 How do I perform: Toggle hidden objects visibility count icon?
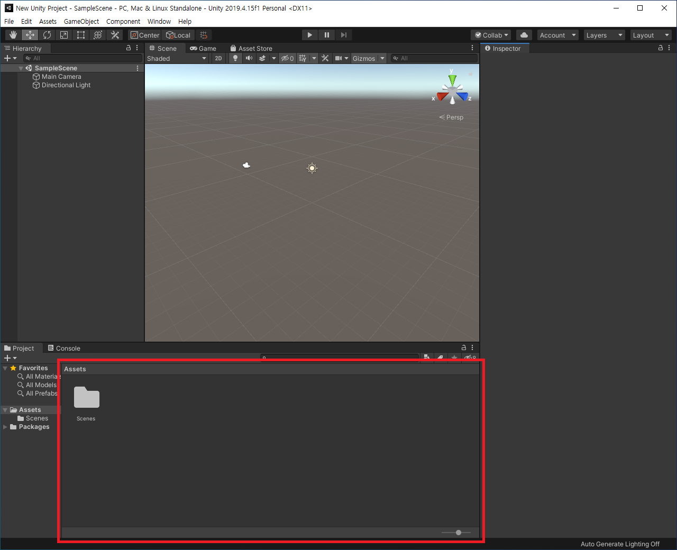[287, 58]
